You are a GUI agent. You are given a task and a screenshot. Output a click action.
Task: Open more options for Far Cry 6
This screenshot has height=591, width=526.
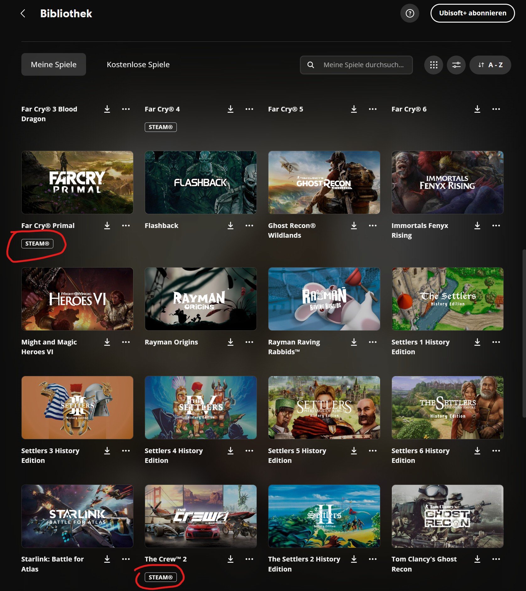click(x=496, y=109)
